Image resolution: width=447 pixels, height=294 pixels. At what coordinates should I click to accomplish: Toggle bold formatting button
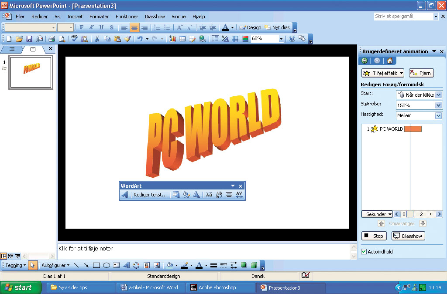81,27
